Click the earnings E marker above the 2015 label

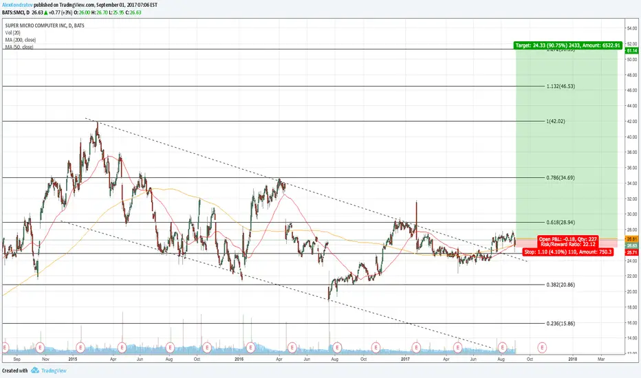(80, 348)
